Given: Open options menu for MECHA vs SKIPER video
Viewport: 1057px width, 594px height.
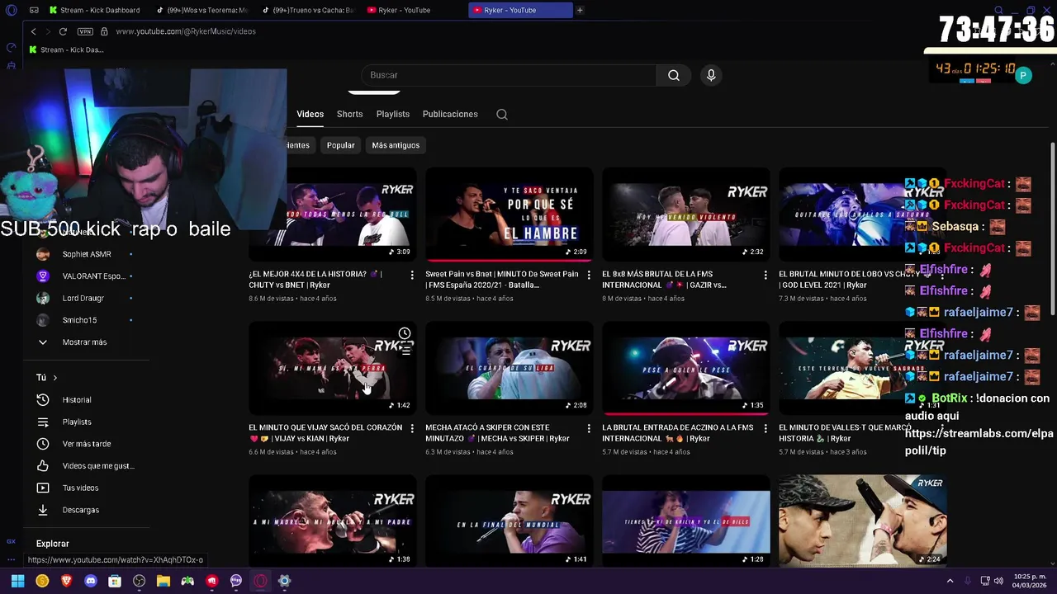Looking at the screenshot, I should [589, 428].
